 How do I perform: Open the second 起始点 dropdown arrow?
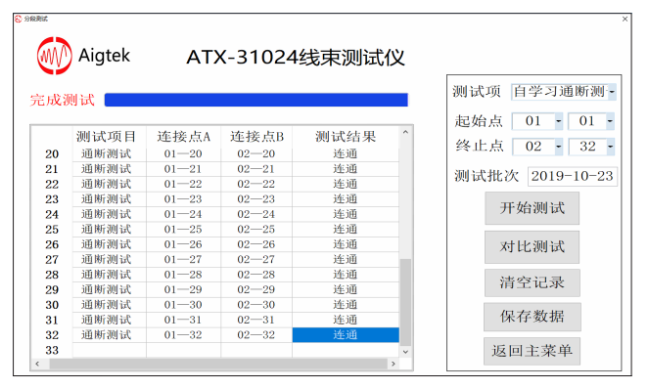(x=610, y=121)
